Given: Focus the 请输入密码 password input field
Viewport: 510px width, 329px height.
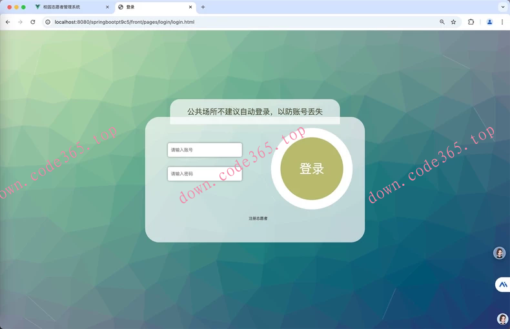Looking at the screenshot, I should (205, 174).
